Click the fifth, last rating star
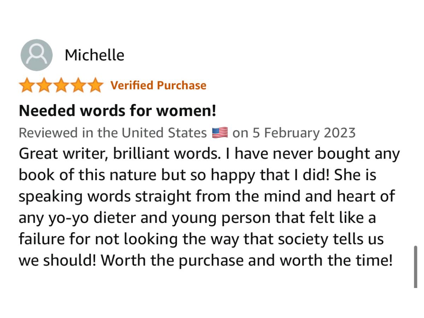 (94, 86)
